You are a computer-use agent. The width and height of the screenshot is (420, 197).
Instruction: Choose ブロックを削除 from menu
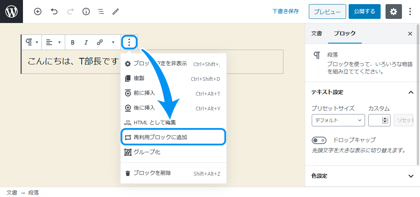(173, 173)
